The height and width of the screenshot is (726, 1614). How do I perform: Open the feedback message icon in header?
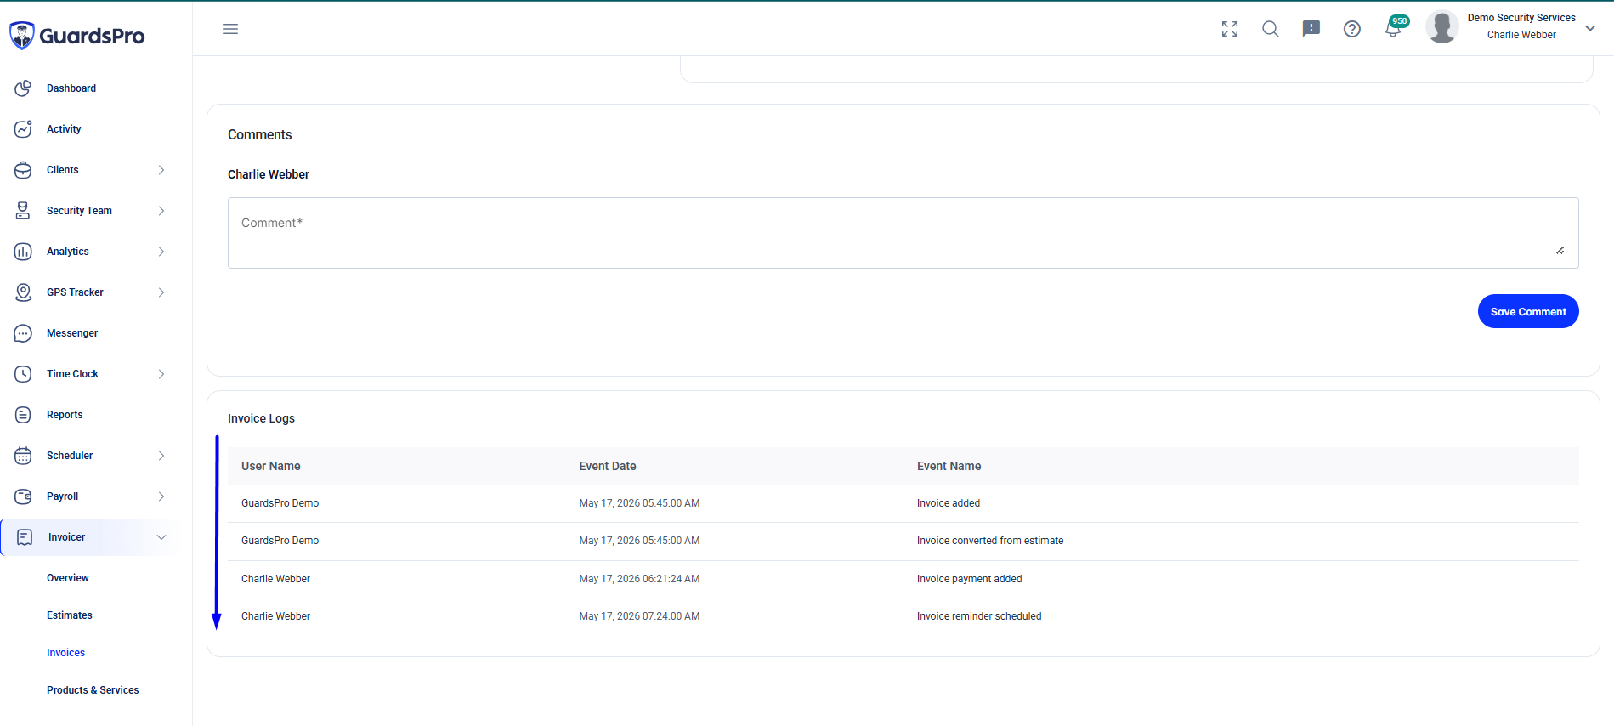1311,29
